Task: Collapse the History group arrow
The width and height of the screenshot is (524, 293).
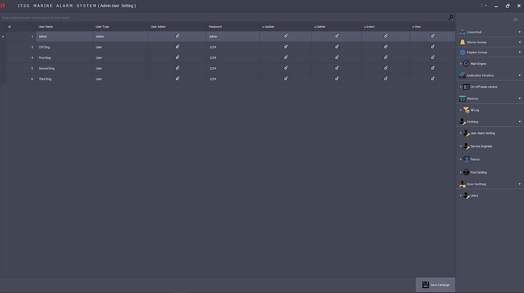Action: pyautogui.click(x=520, y=98)
